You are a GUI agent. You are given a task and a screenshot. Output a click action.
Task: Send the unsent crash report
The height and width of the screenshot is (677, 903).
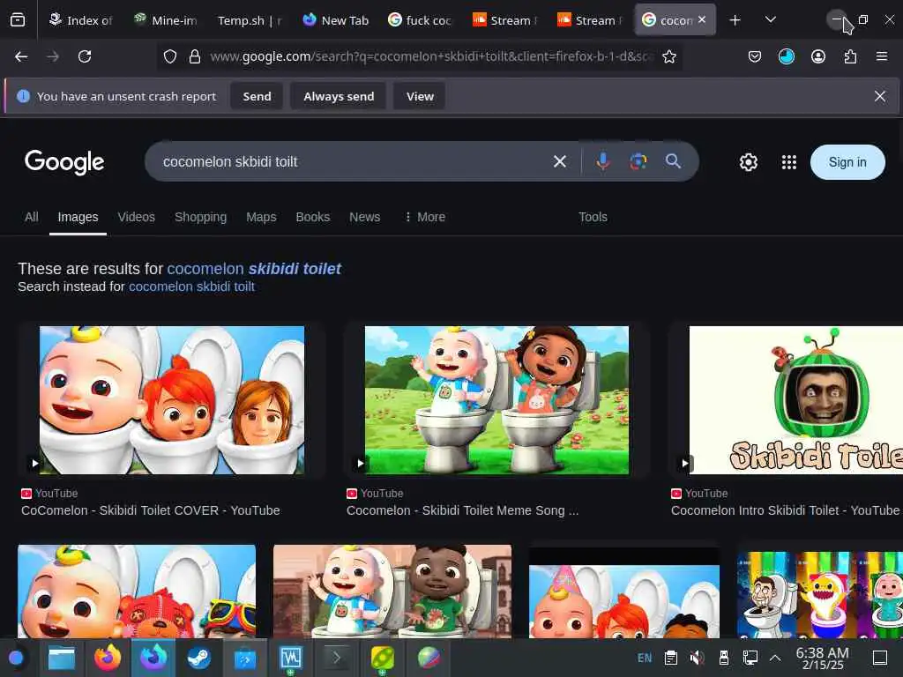click(x=257, y=96)
